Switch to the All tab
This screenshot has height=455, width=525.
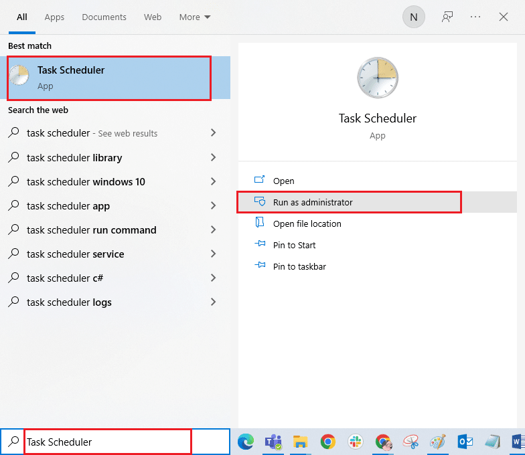coord(21,17)
